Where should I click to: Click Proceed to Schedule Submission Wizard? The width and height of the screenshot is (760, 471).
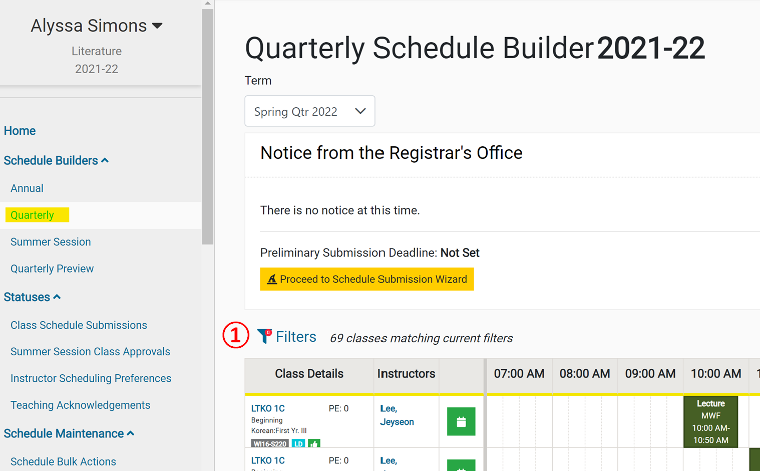click(x=366, y=279)
